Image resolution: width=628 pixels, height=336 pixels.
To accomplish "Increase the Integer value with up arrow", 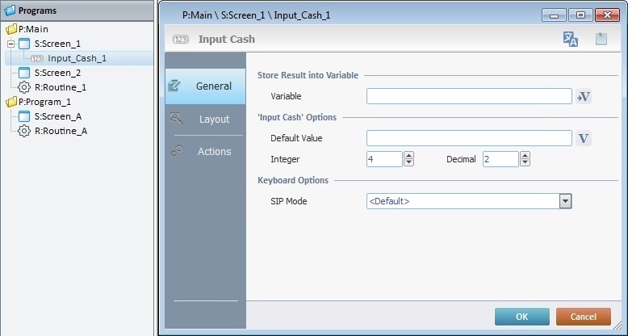I will [408, 155].
